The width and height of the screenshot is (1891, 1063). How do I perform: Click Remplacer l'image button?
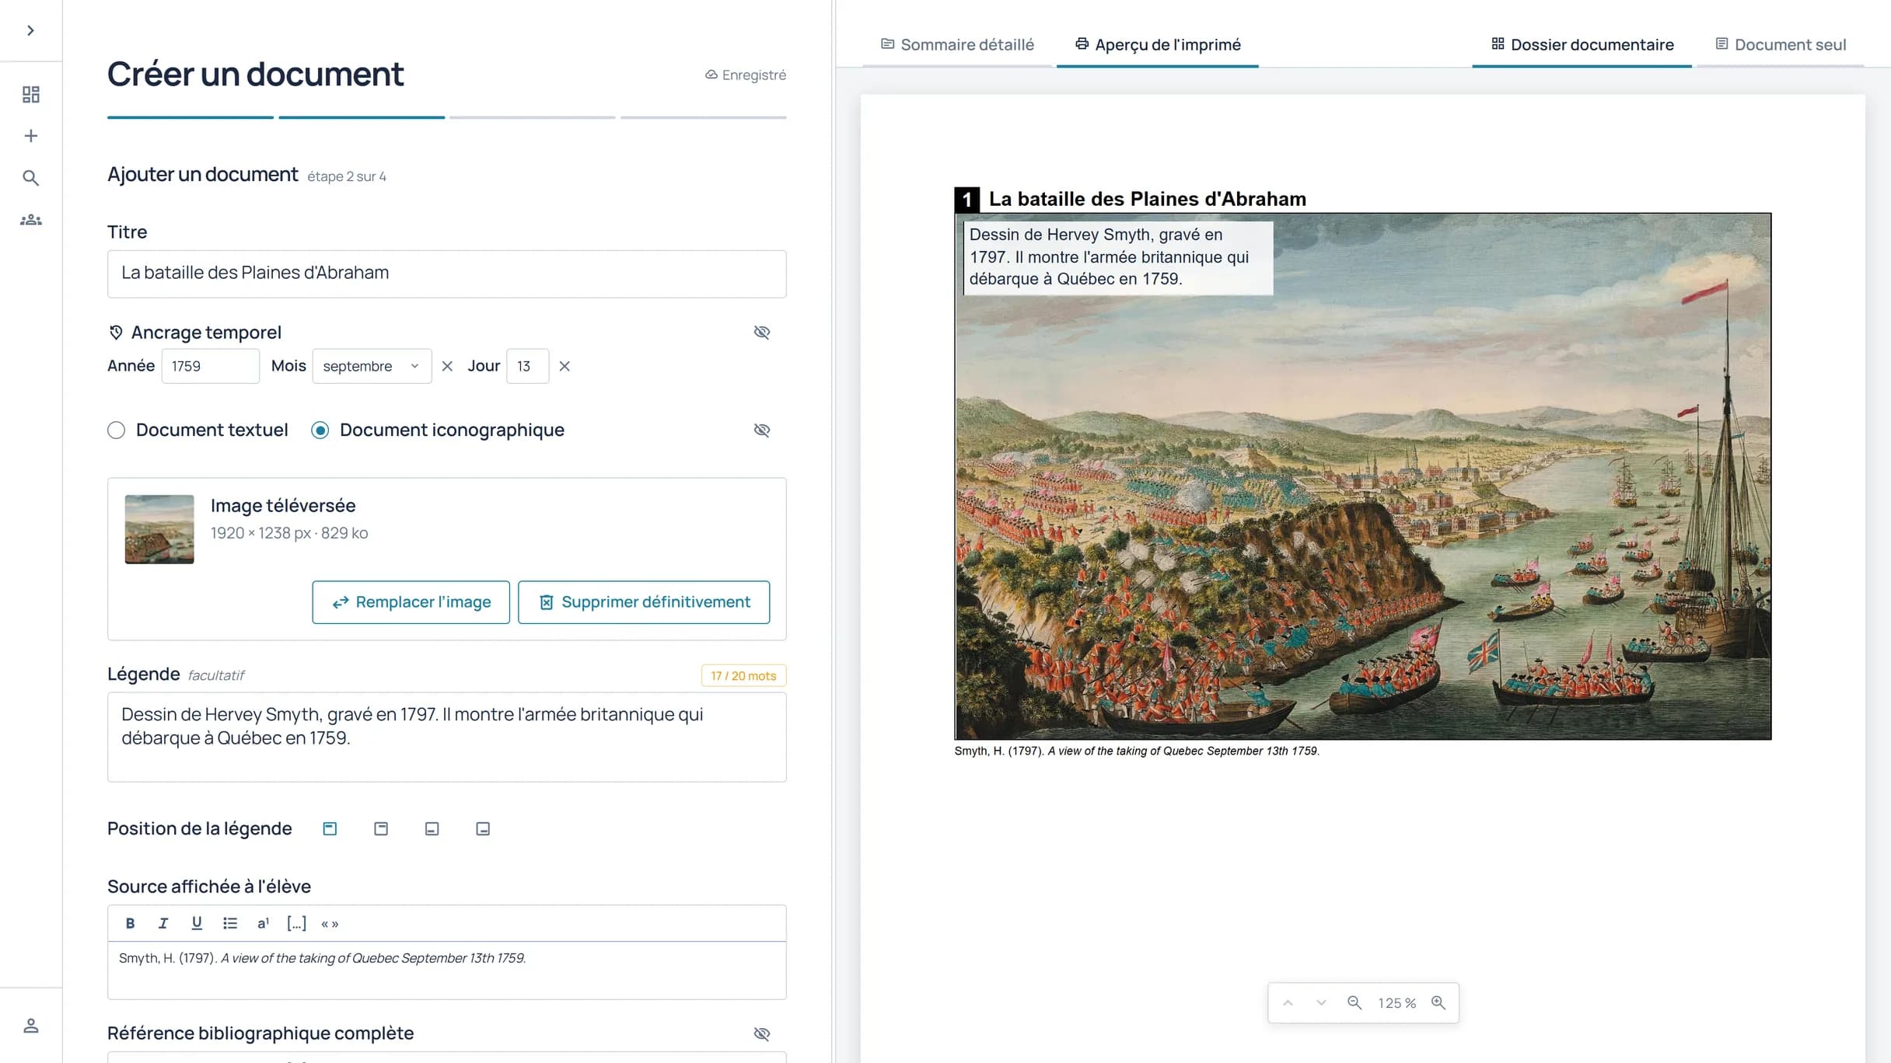point(411,602)
